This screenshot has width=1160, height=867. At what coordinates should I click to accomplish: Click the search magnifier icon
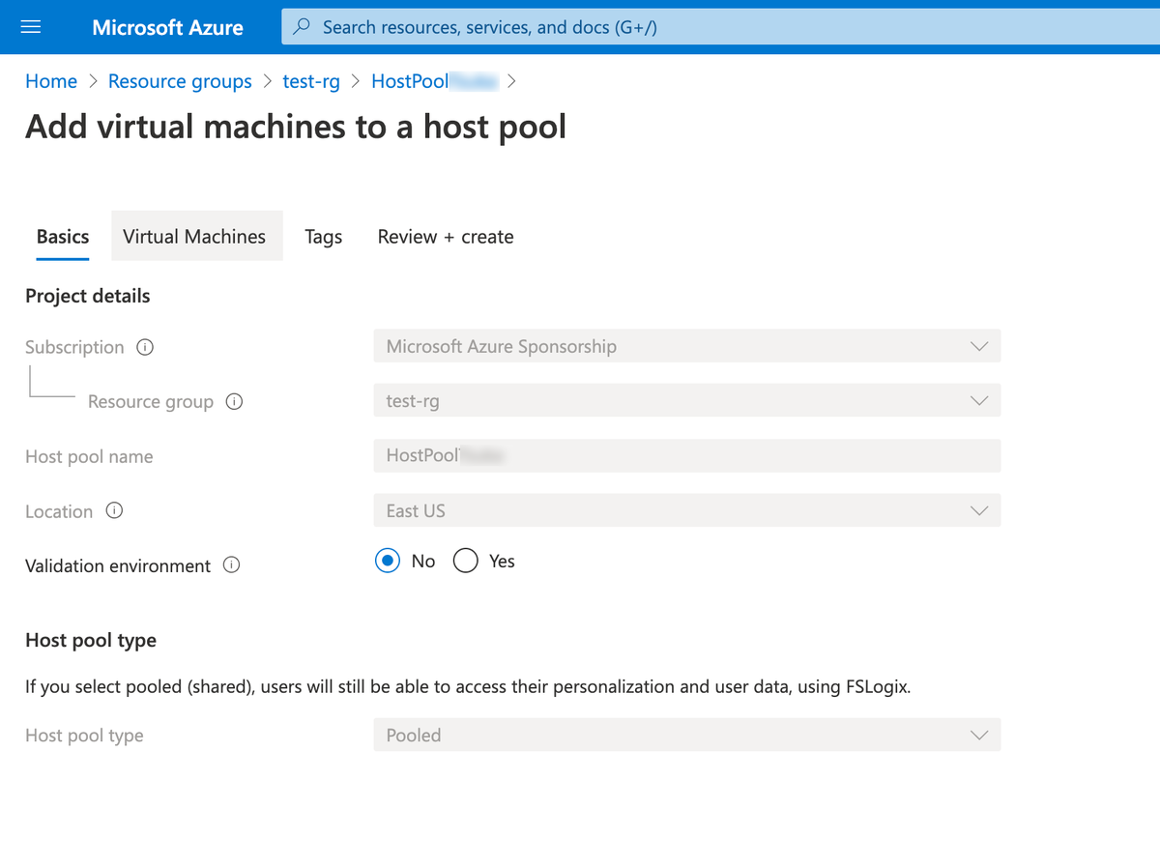303,27
